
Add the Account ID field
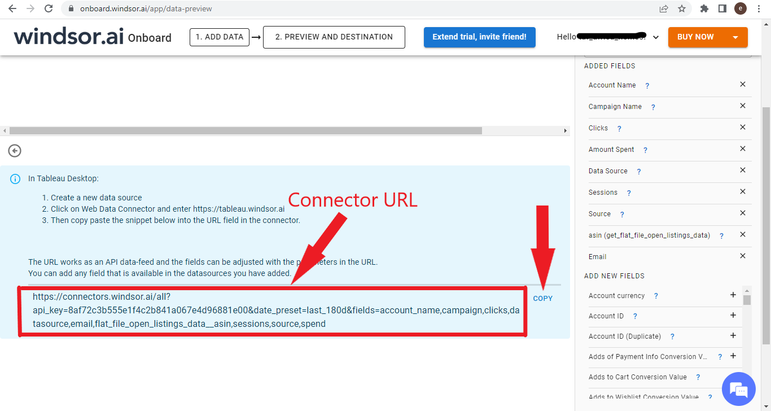(733, 315)
